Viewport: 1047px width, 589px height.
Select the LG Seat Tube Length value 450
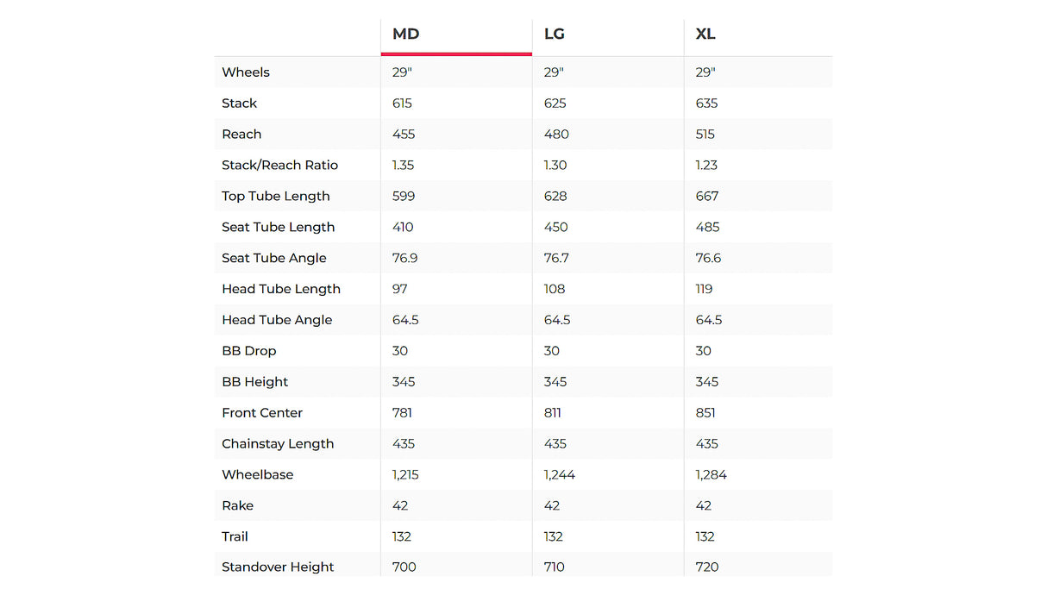point(555,228)
